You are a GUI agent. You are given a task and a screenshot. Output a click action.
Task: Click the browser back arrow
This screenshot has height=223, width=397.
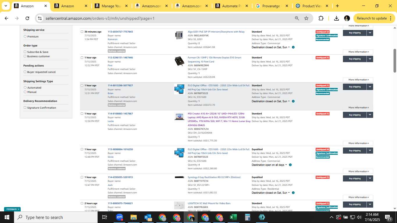click(6, 18)
